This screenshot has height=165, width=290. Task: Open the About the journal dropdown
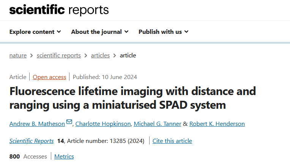coord(99,32)
